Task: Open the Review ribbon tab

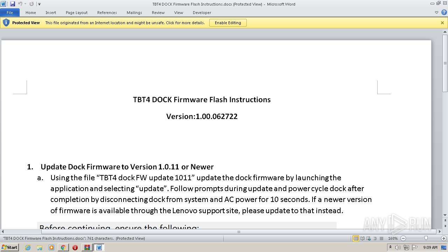Action: [158, 13]
